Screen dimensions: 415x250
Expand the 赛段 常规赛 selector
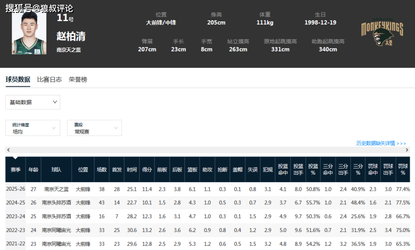[94, 128]
